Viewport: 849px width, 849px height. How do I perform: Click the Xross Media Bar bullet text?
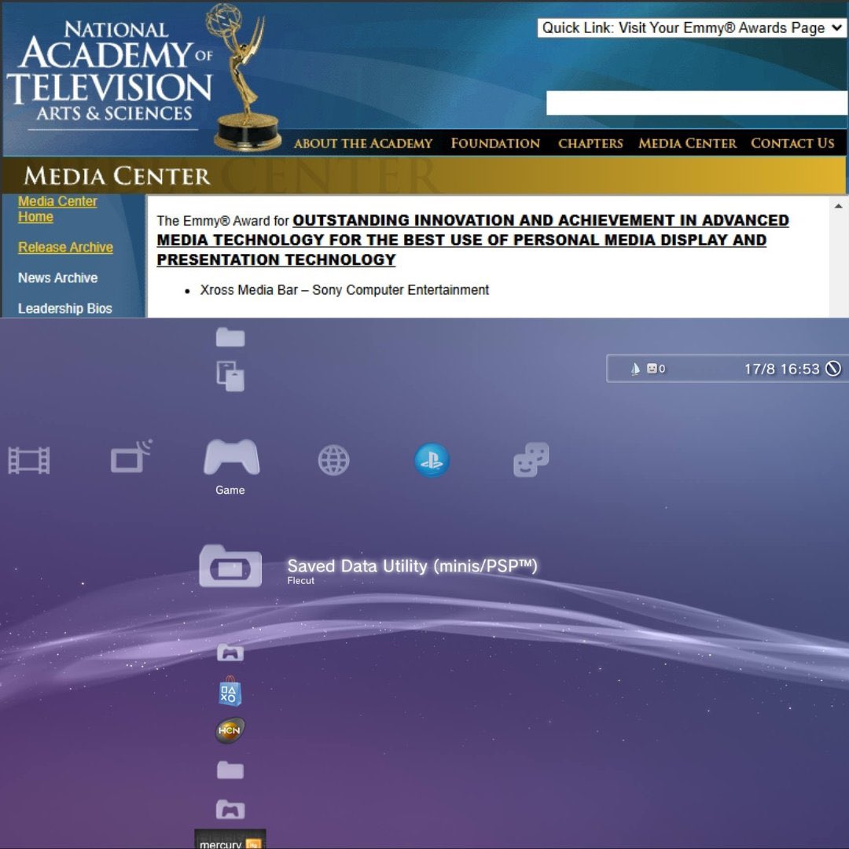click(344, 290)
